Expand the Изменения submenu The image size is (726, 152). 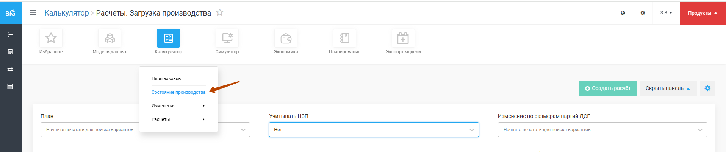(178, 106)
